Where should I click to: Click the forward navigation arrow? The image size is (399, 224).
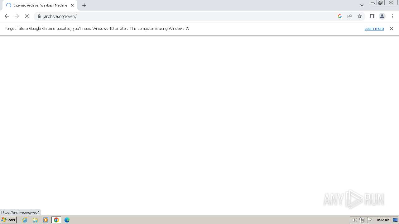[17, 16]
